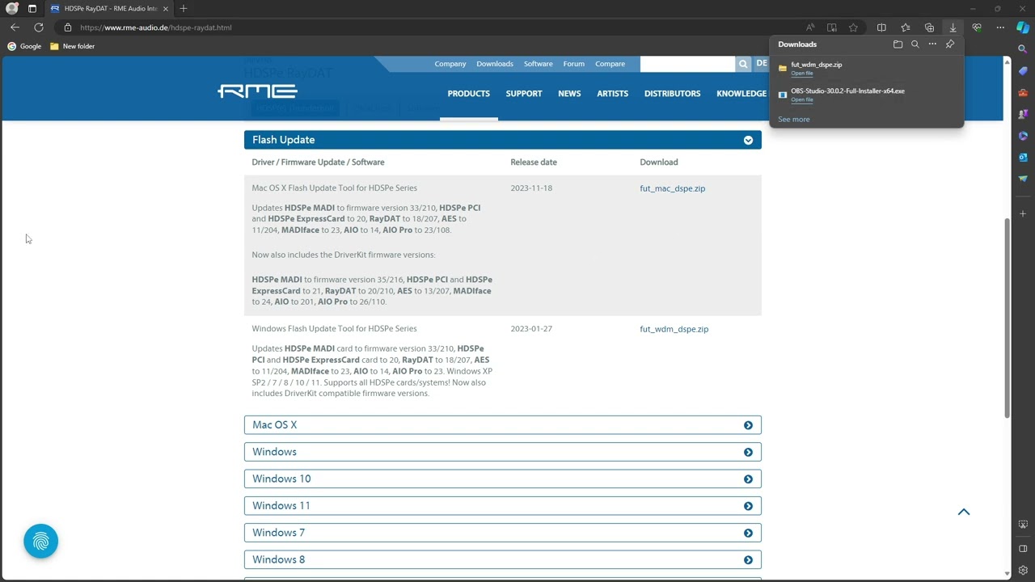1035x582 pixels.
Task: Open the New folder bookmark
Action: (x=73, y=46)
